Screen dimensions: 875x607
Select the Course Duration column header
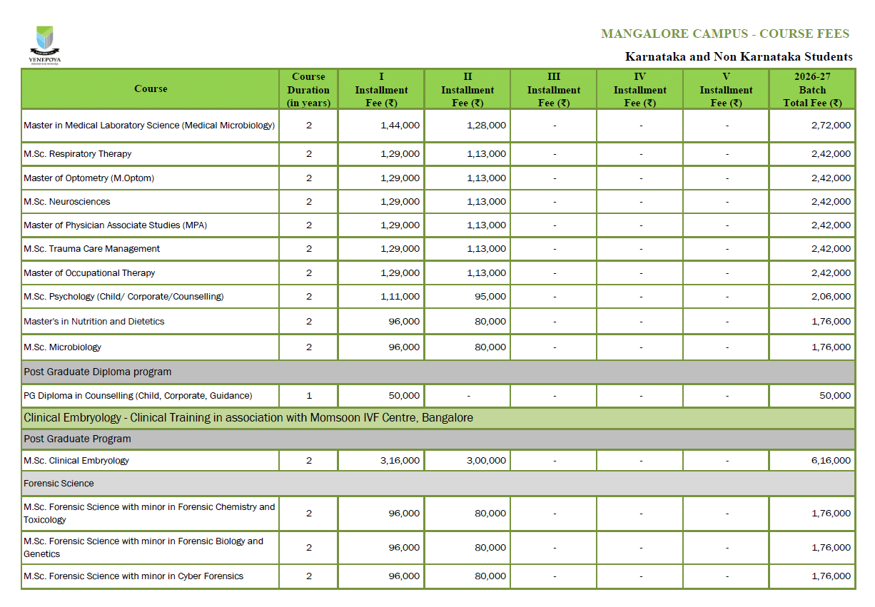point(308,90)
